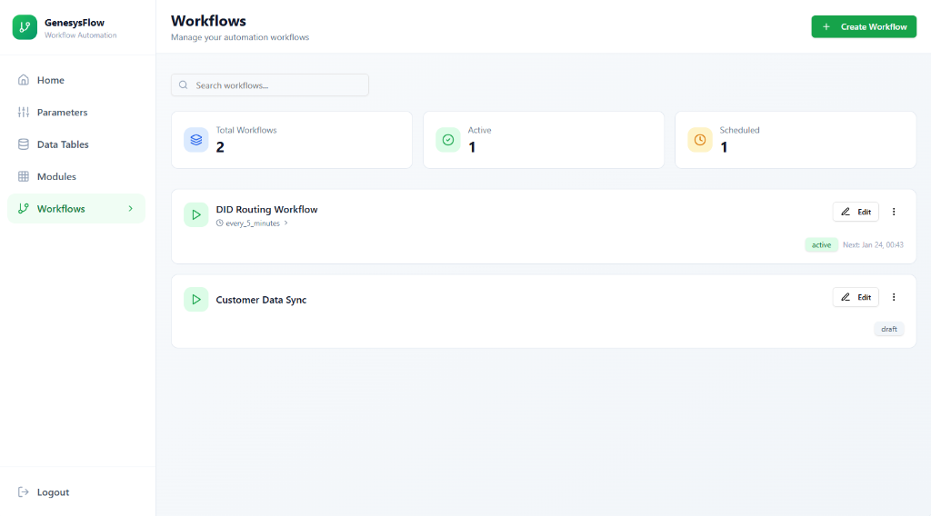This screenshot has width=931, height=516.
Task: Click the every_5_minutes schedule text
Action: pos(253,223)
